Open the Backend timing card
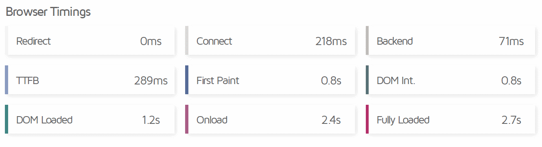 point(450,41)
